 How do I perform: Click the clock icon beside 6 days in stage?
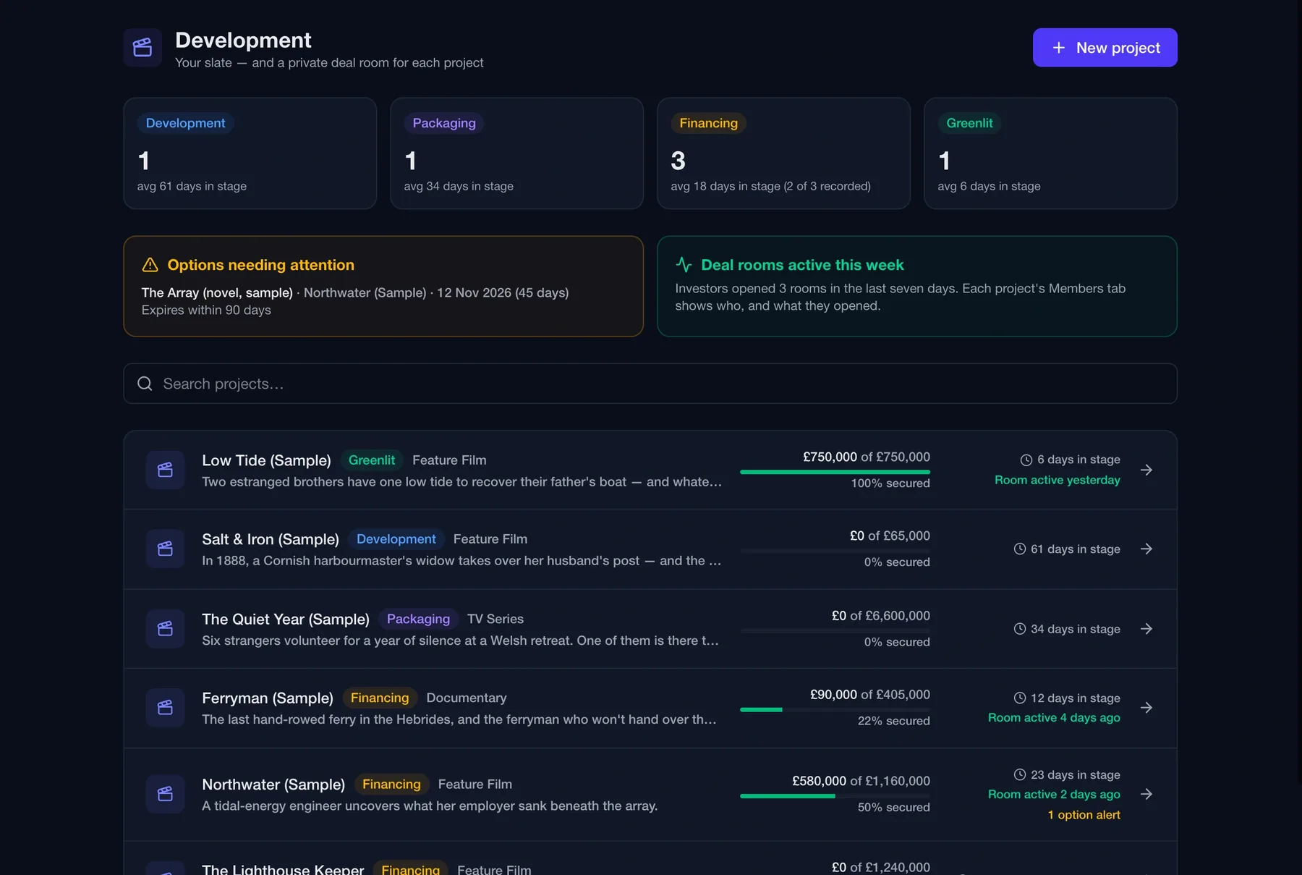(1026, 460)
